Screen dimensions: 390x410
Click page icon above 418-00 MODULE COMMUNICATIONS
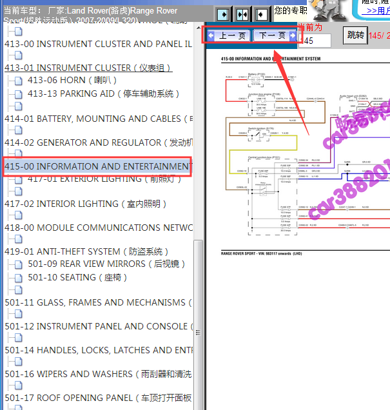coord(18,215)
